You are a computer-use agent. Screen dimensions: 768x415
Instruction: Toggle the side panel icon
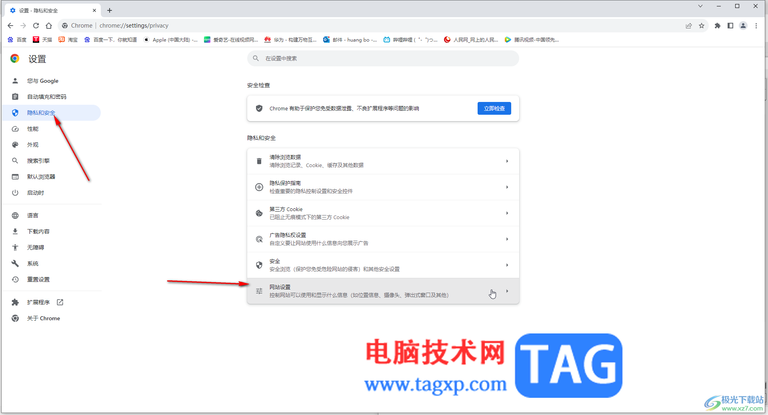coord(730,26)
